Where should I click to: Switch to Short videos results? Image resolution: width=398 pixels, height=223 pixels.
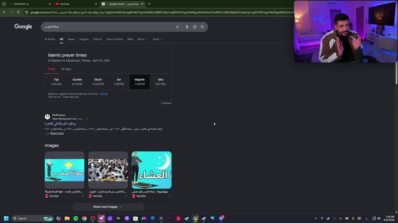(x=114, y=39)
